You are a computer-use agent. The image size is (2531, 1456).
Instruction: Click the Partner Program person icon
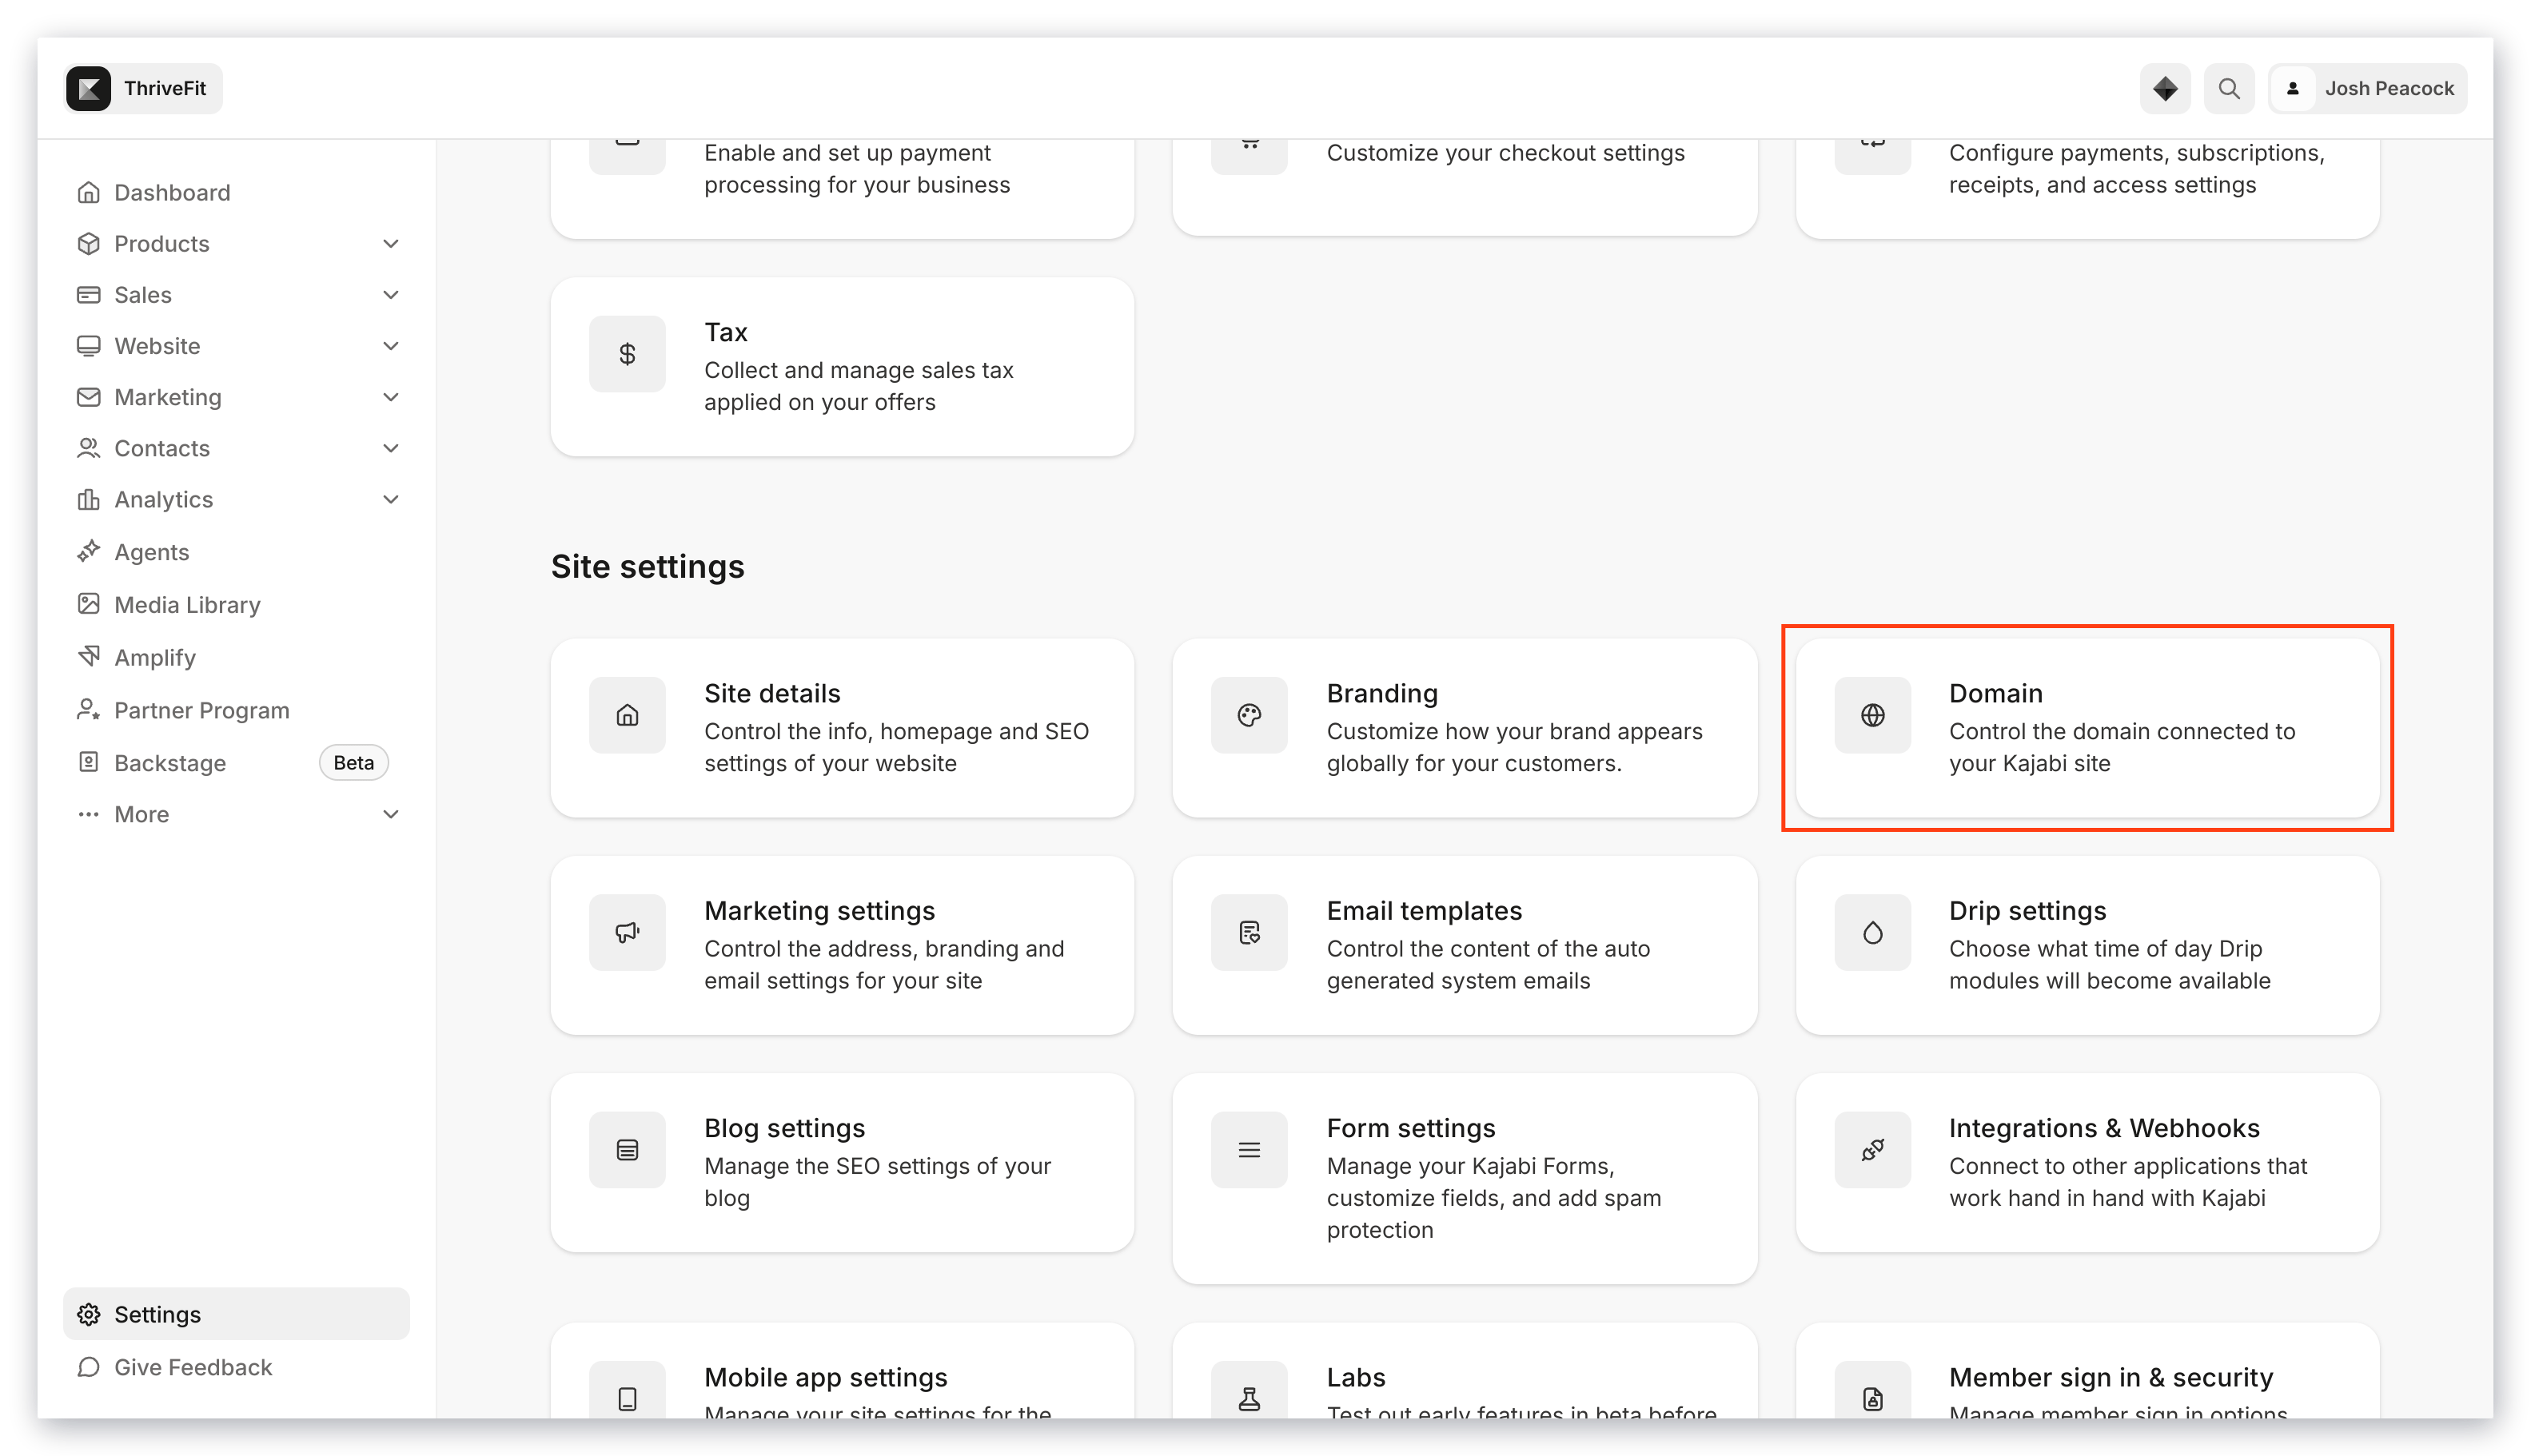[x=88, y=709]
